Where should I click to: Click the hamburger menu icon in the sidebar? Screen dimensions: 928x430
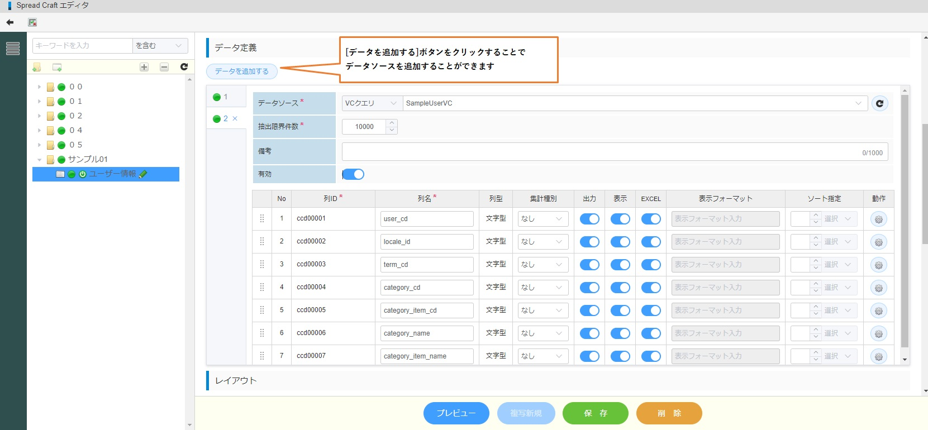click(13, 49)
